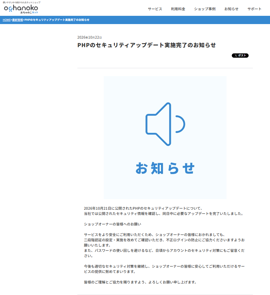Click the tagline above the ochanoko logo
The height and width of the screenshot is (295, 270).
click(21, 2)
